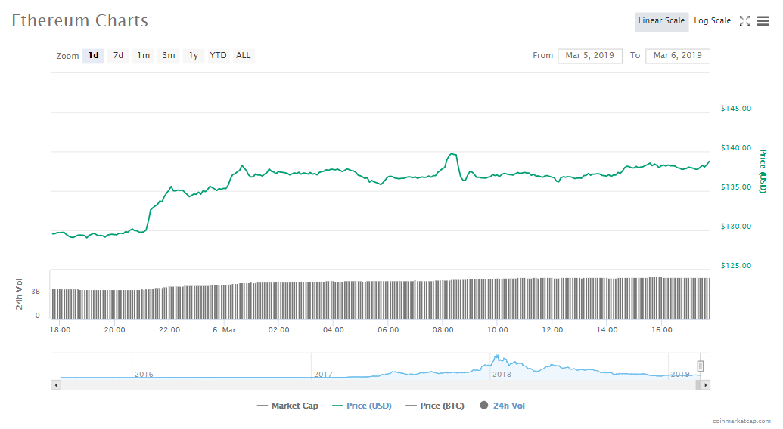Toggle Market Cap series in legend

click(287, 406)
